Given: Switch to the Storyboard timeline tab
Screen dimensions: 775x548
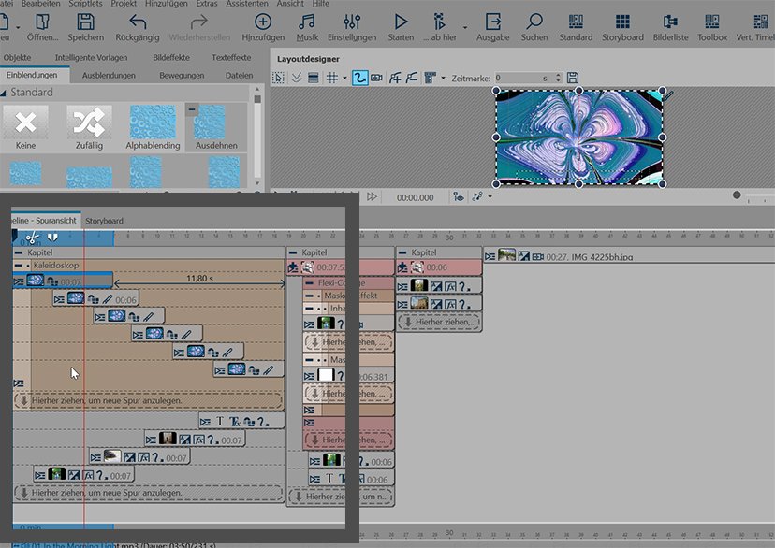Looking at the screenshot, I should click(x=104, y=221).
